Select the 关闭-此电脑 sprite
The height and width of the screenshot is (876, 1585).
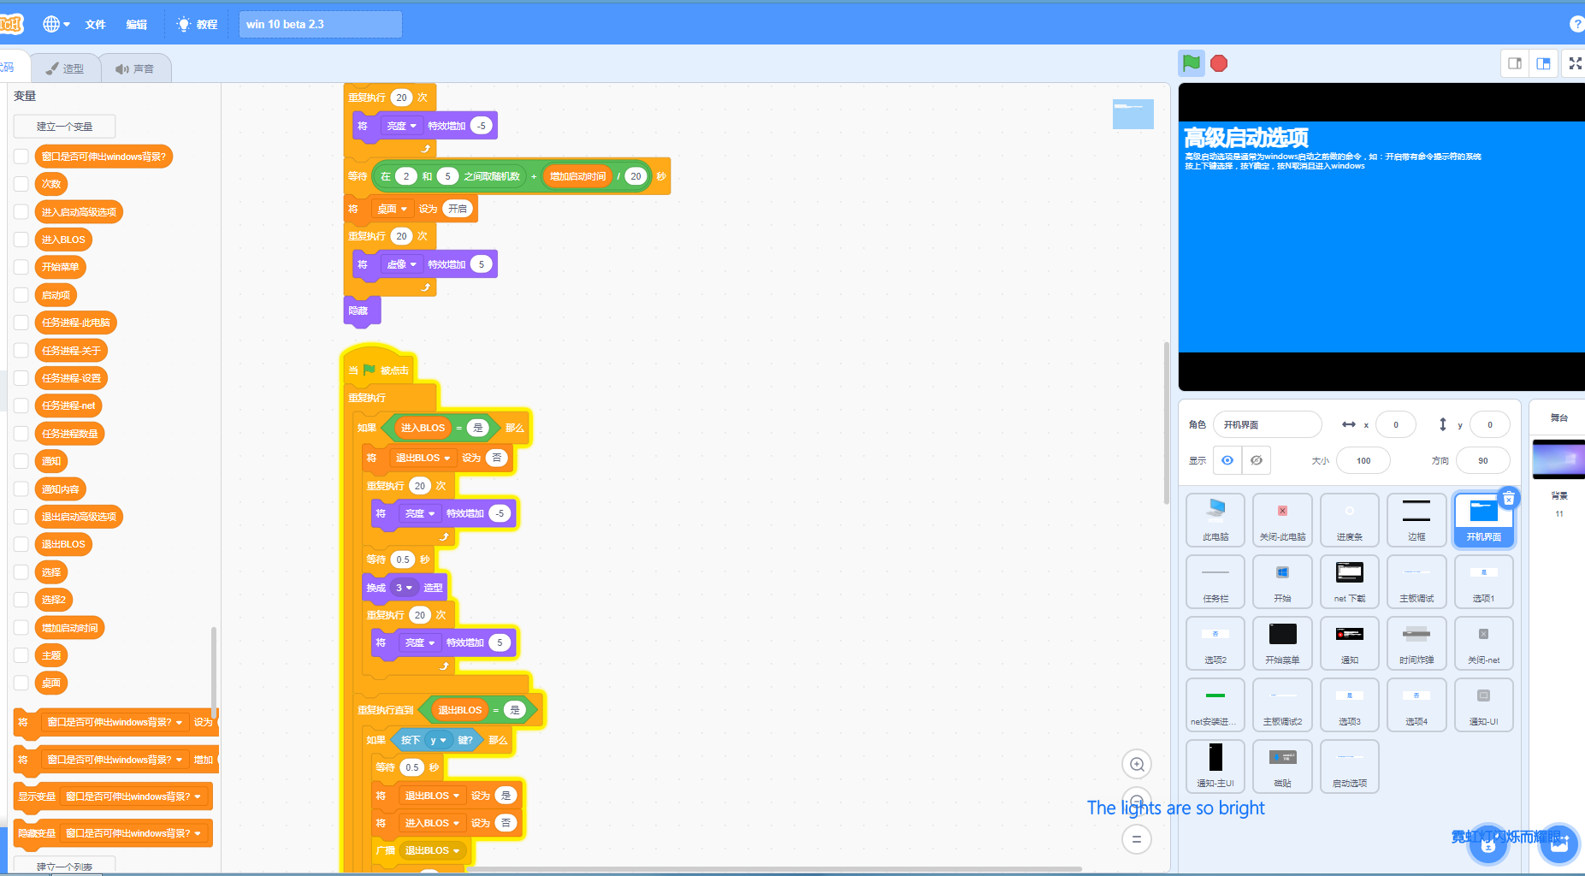click(1282, 519)
